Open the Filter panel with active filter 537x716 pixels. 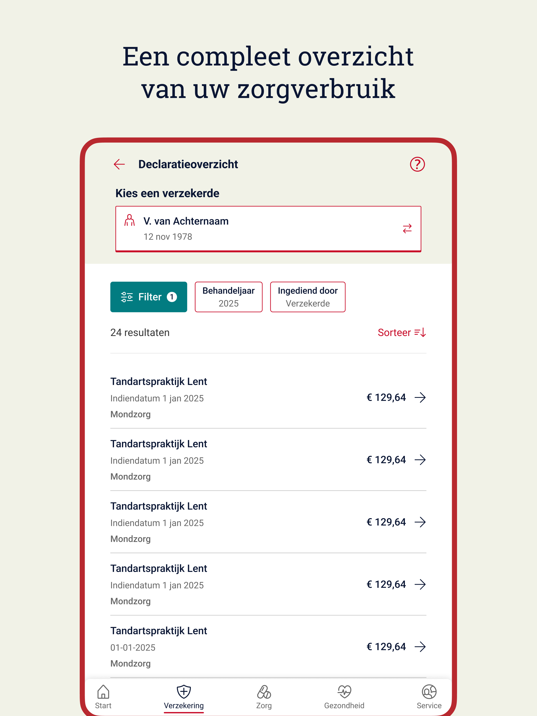tap(149, 297)
